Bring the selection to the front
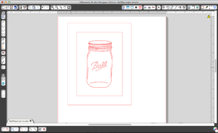 coord(31,129)
